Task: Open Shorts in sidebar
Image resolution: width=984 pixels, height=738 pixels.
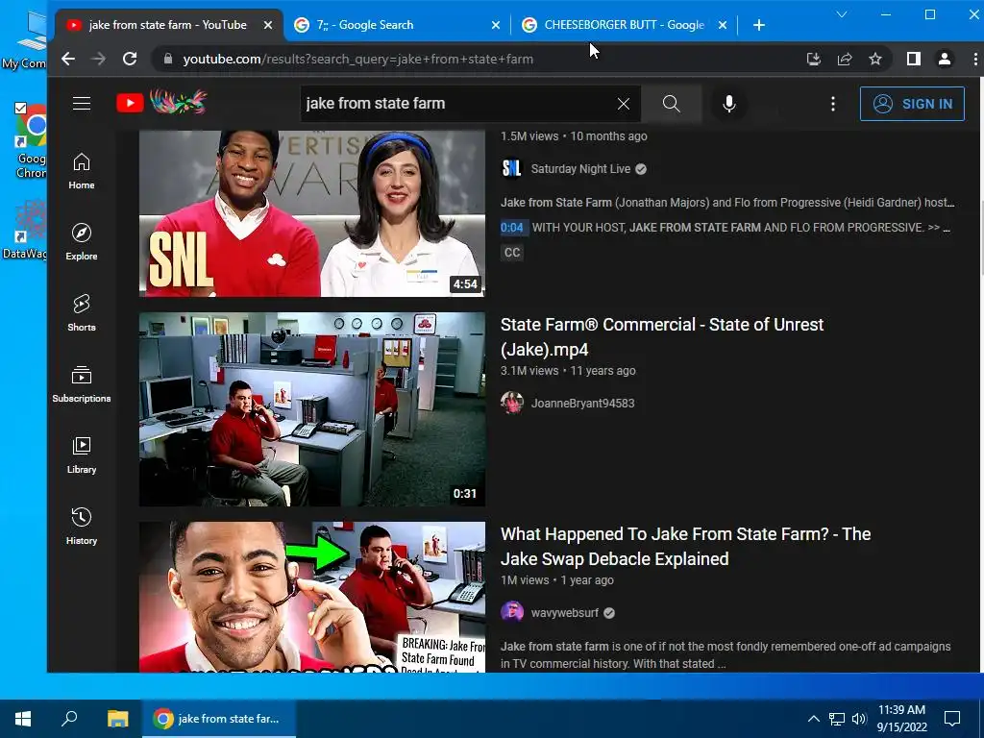Action: (x=82, y=313)
